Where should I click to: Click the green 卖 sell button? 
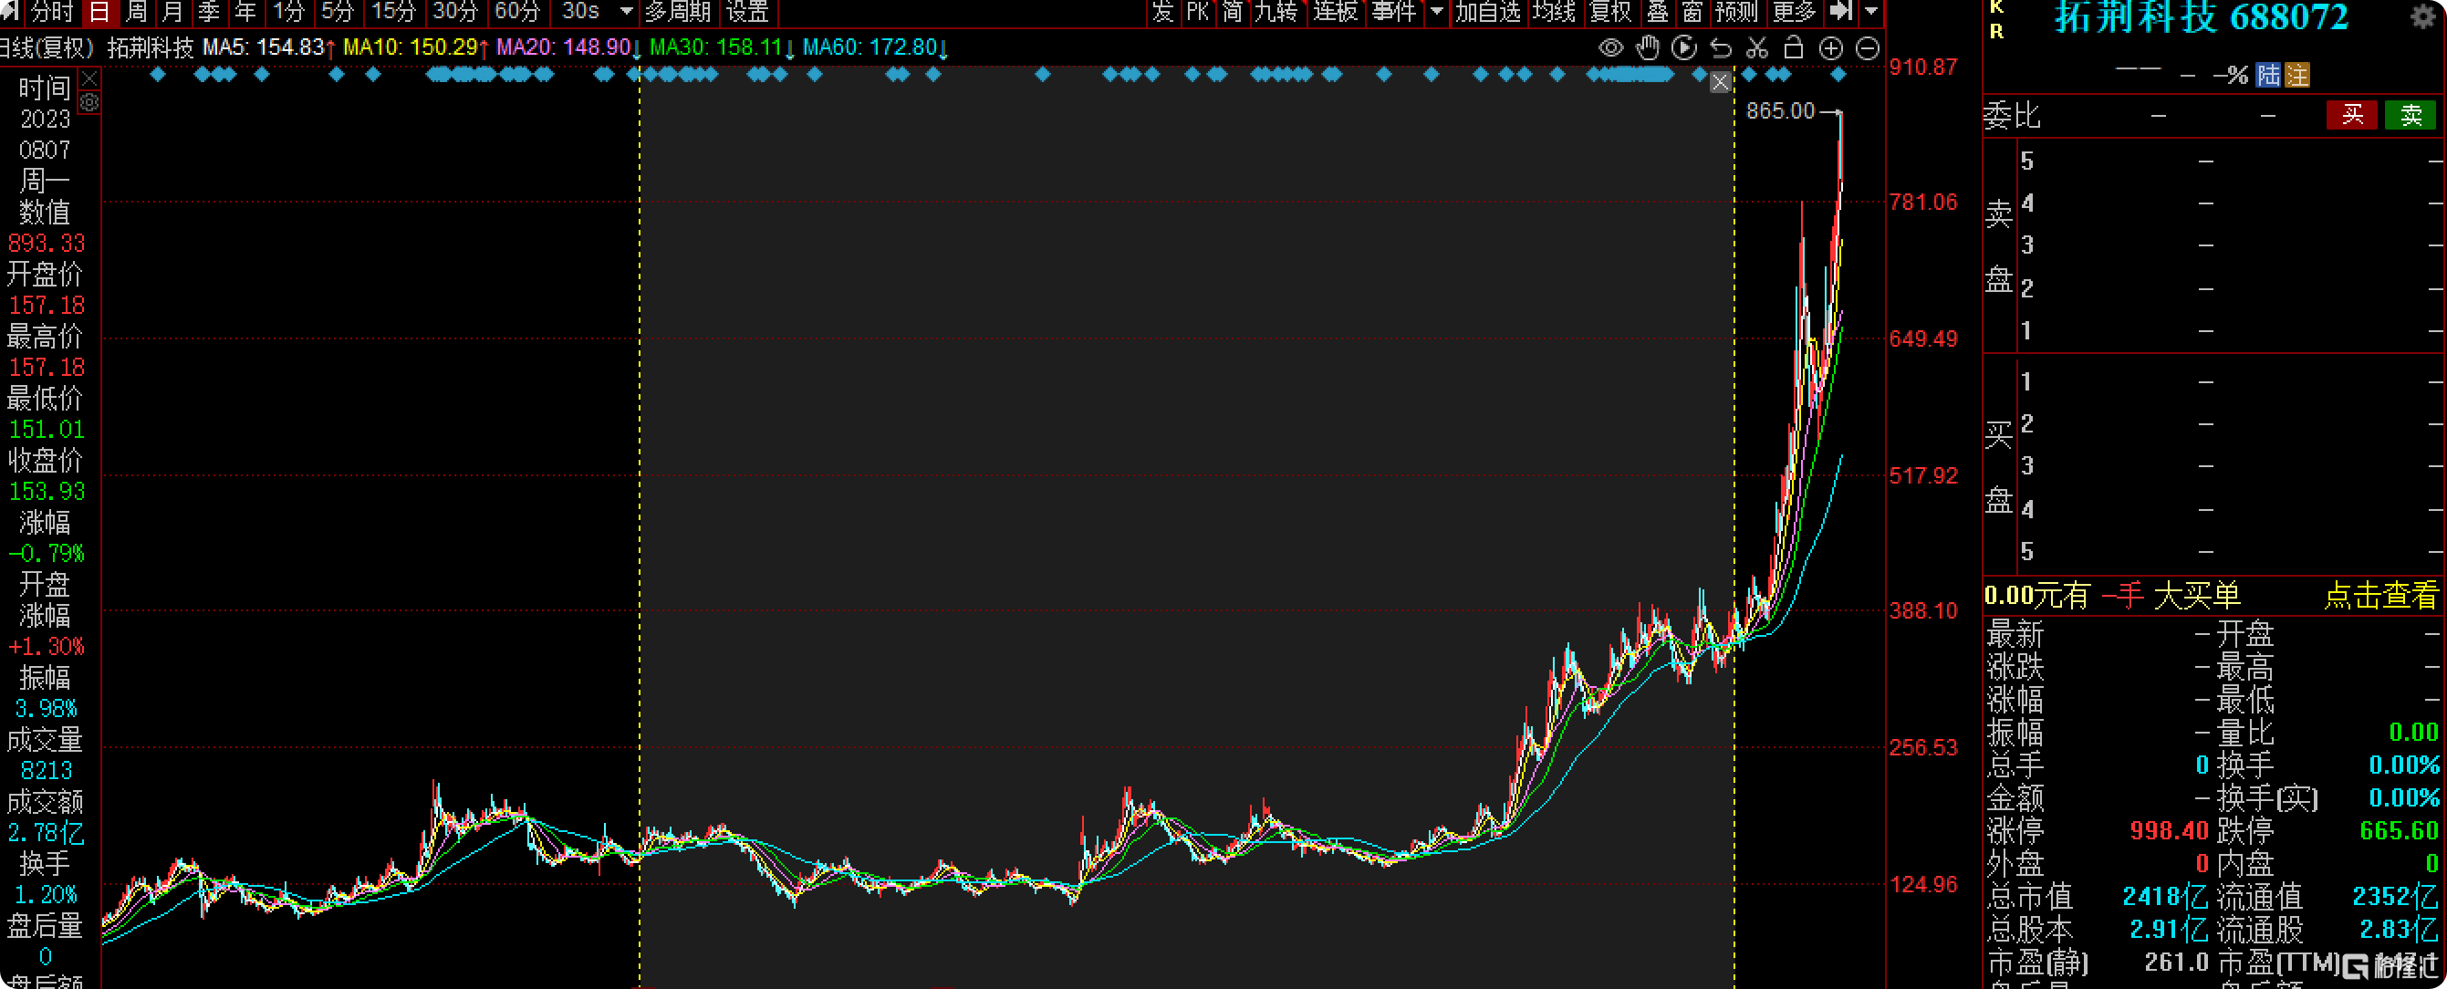pos(2410,115)
